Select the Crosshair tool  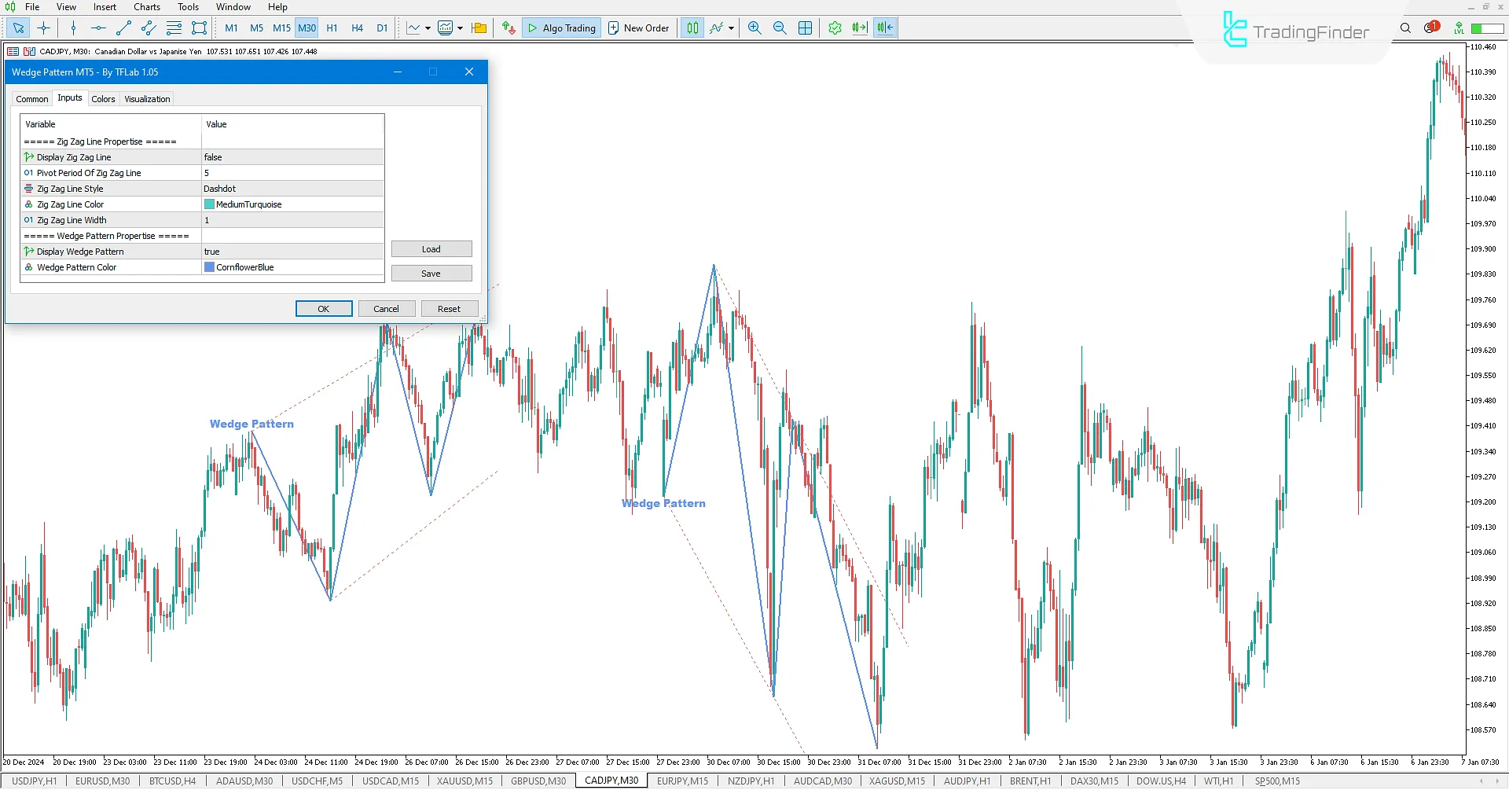pyautogui.click(x=44, y=28)
